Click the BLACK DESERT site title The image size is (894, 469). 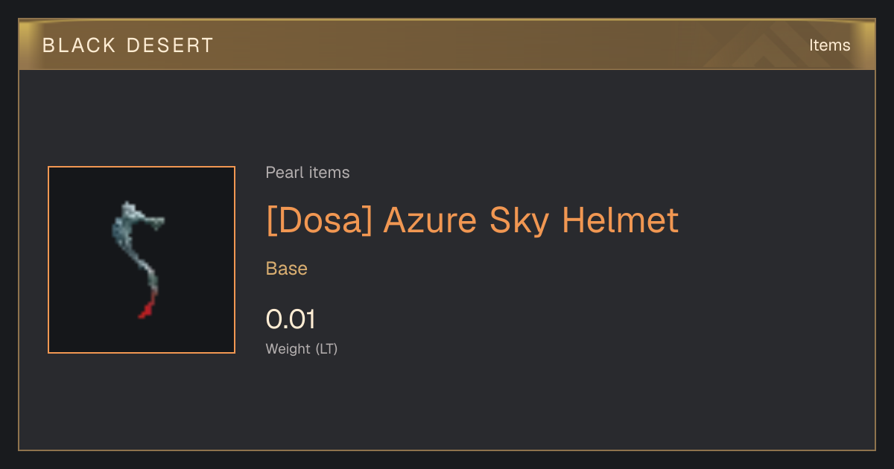pyautogui.click(x=128, y=45)
